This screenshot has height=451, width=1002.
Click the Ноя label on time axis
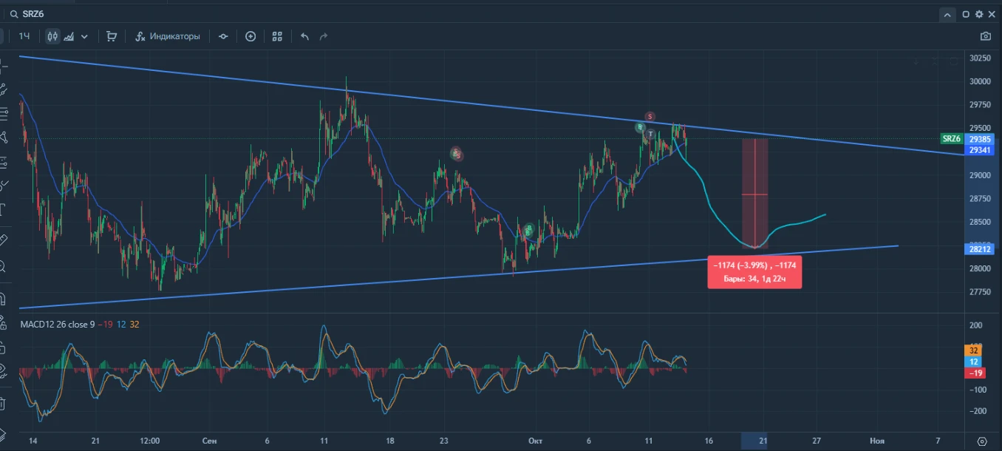(877, 441)
